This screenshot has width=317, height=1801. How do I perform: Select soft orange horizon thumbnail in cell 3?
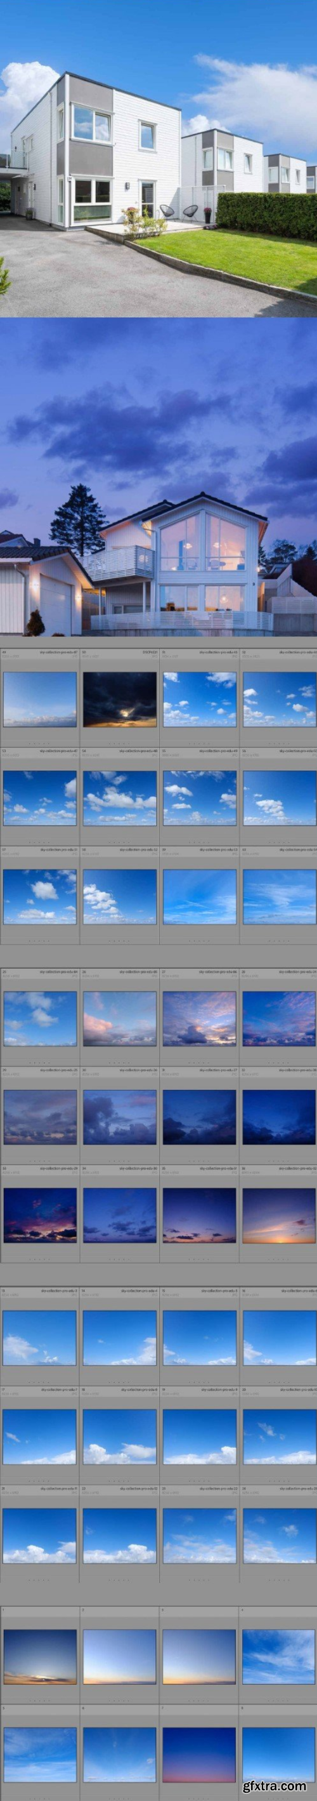199,1657
